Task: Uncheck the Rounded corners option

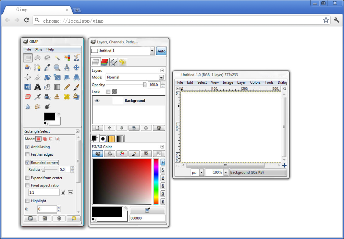Action: [27, 163]
